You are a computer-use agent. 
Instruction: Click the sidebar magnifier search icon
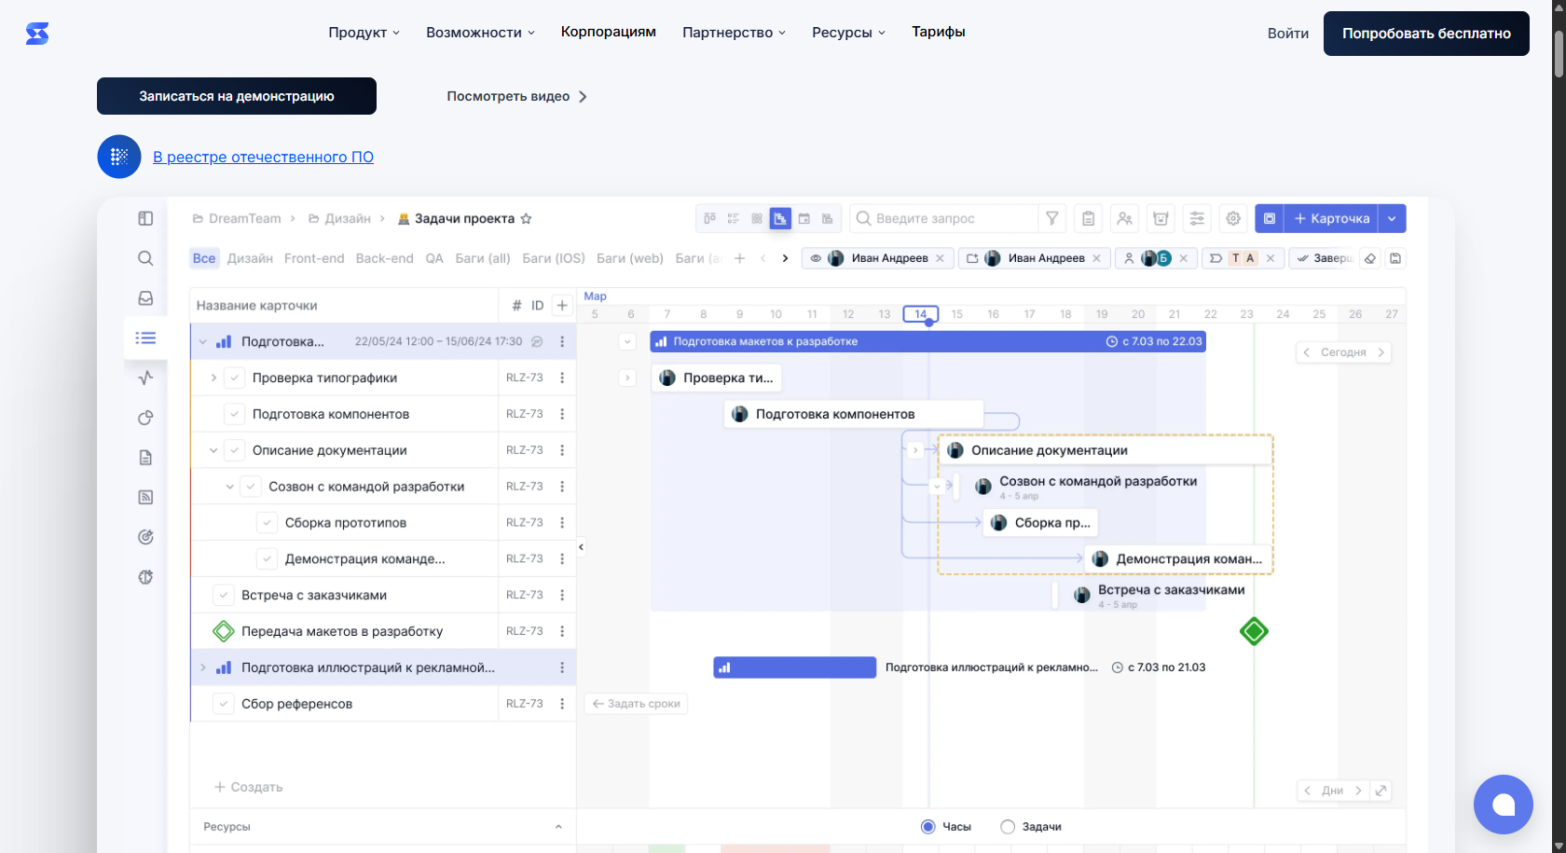pos(145,258)
